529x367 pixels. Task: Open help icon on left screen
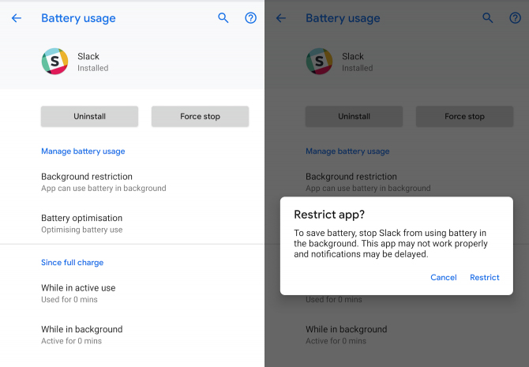pos(250,18)
